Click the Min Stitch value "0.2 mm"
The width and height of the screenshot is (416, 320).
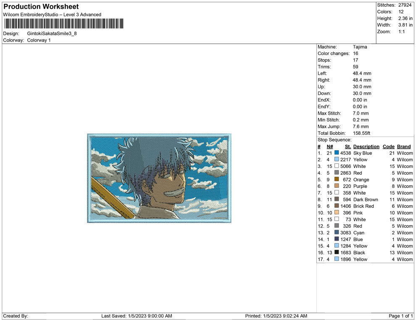point(361,120)
